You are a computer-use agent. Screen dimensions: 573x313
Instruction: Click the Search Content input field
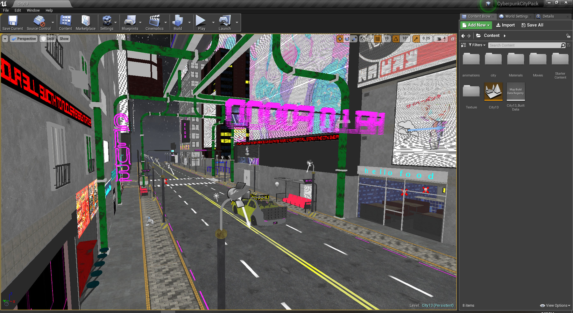point(524,45)
